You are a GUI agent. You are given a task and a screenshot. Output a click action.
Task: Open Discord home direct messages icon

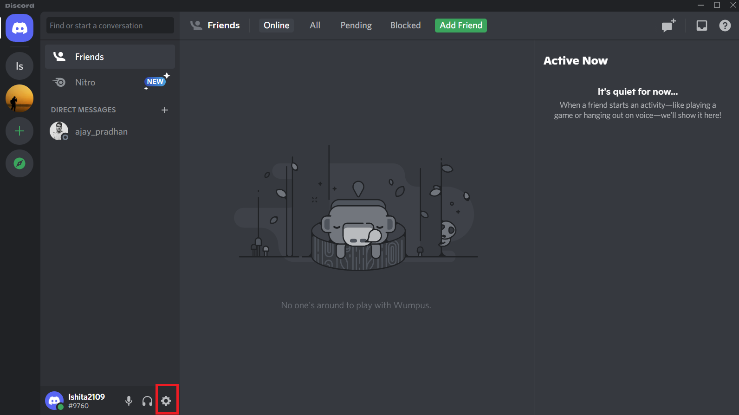pyautogui.click(x=19, y=28)
